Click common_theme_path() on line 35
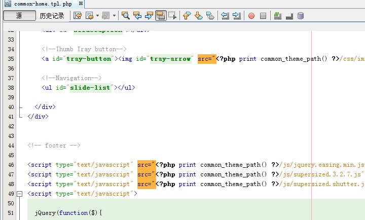 pos(294,59)
